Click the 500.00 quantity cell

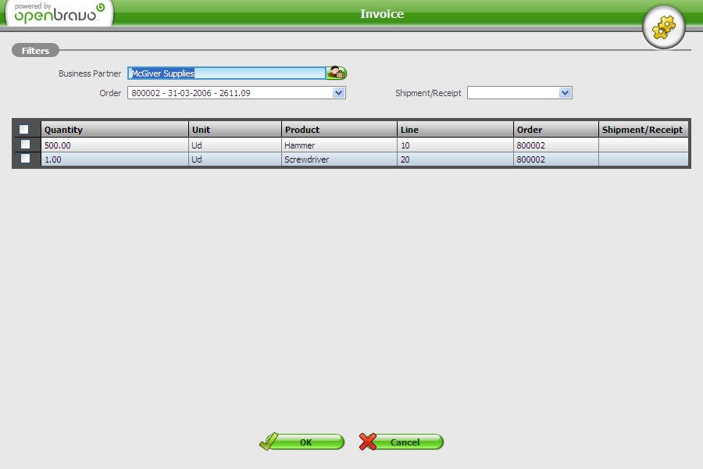click(115, 145)
